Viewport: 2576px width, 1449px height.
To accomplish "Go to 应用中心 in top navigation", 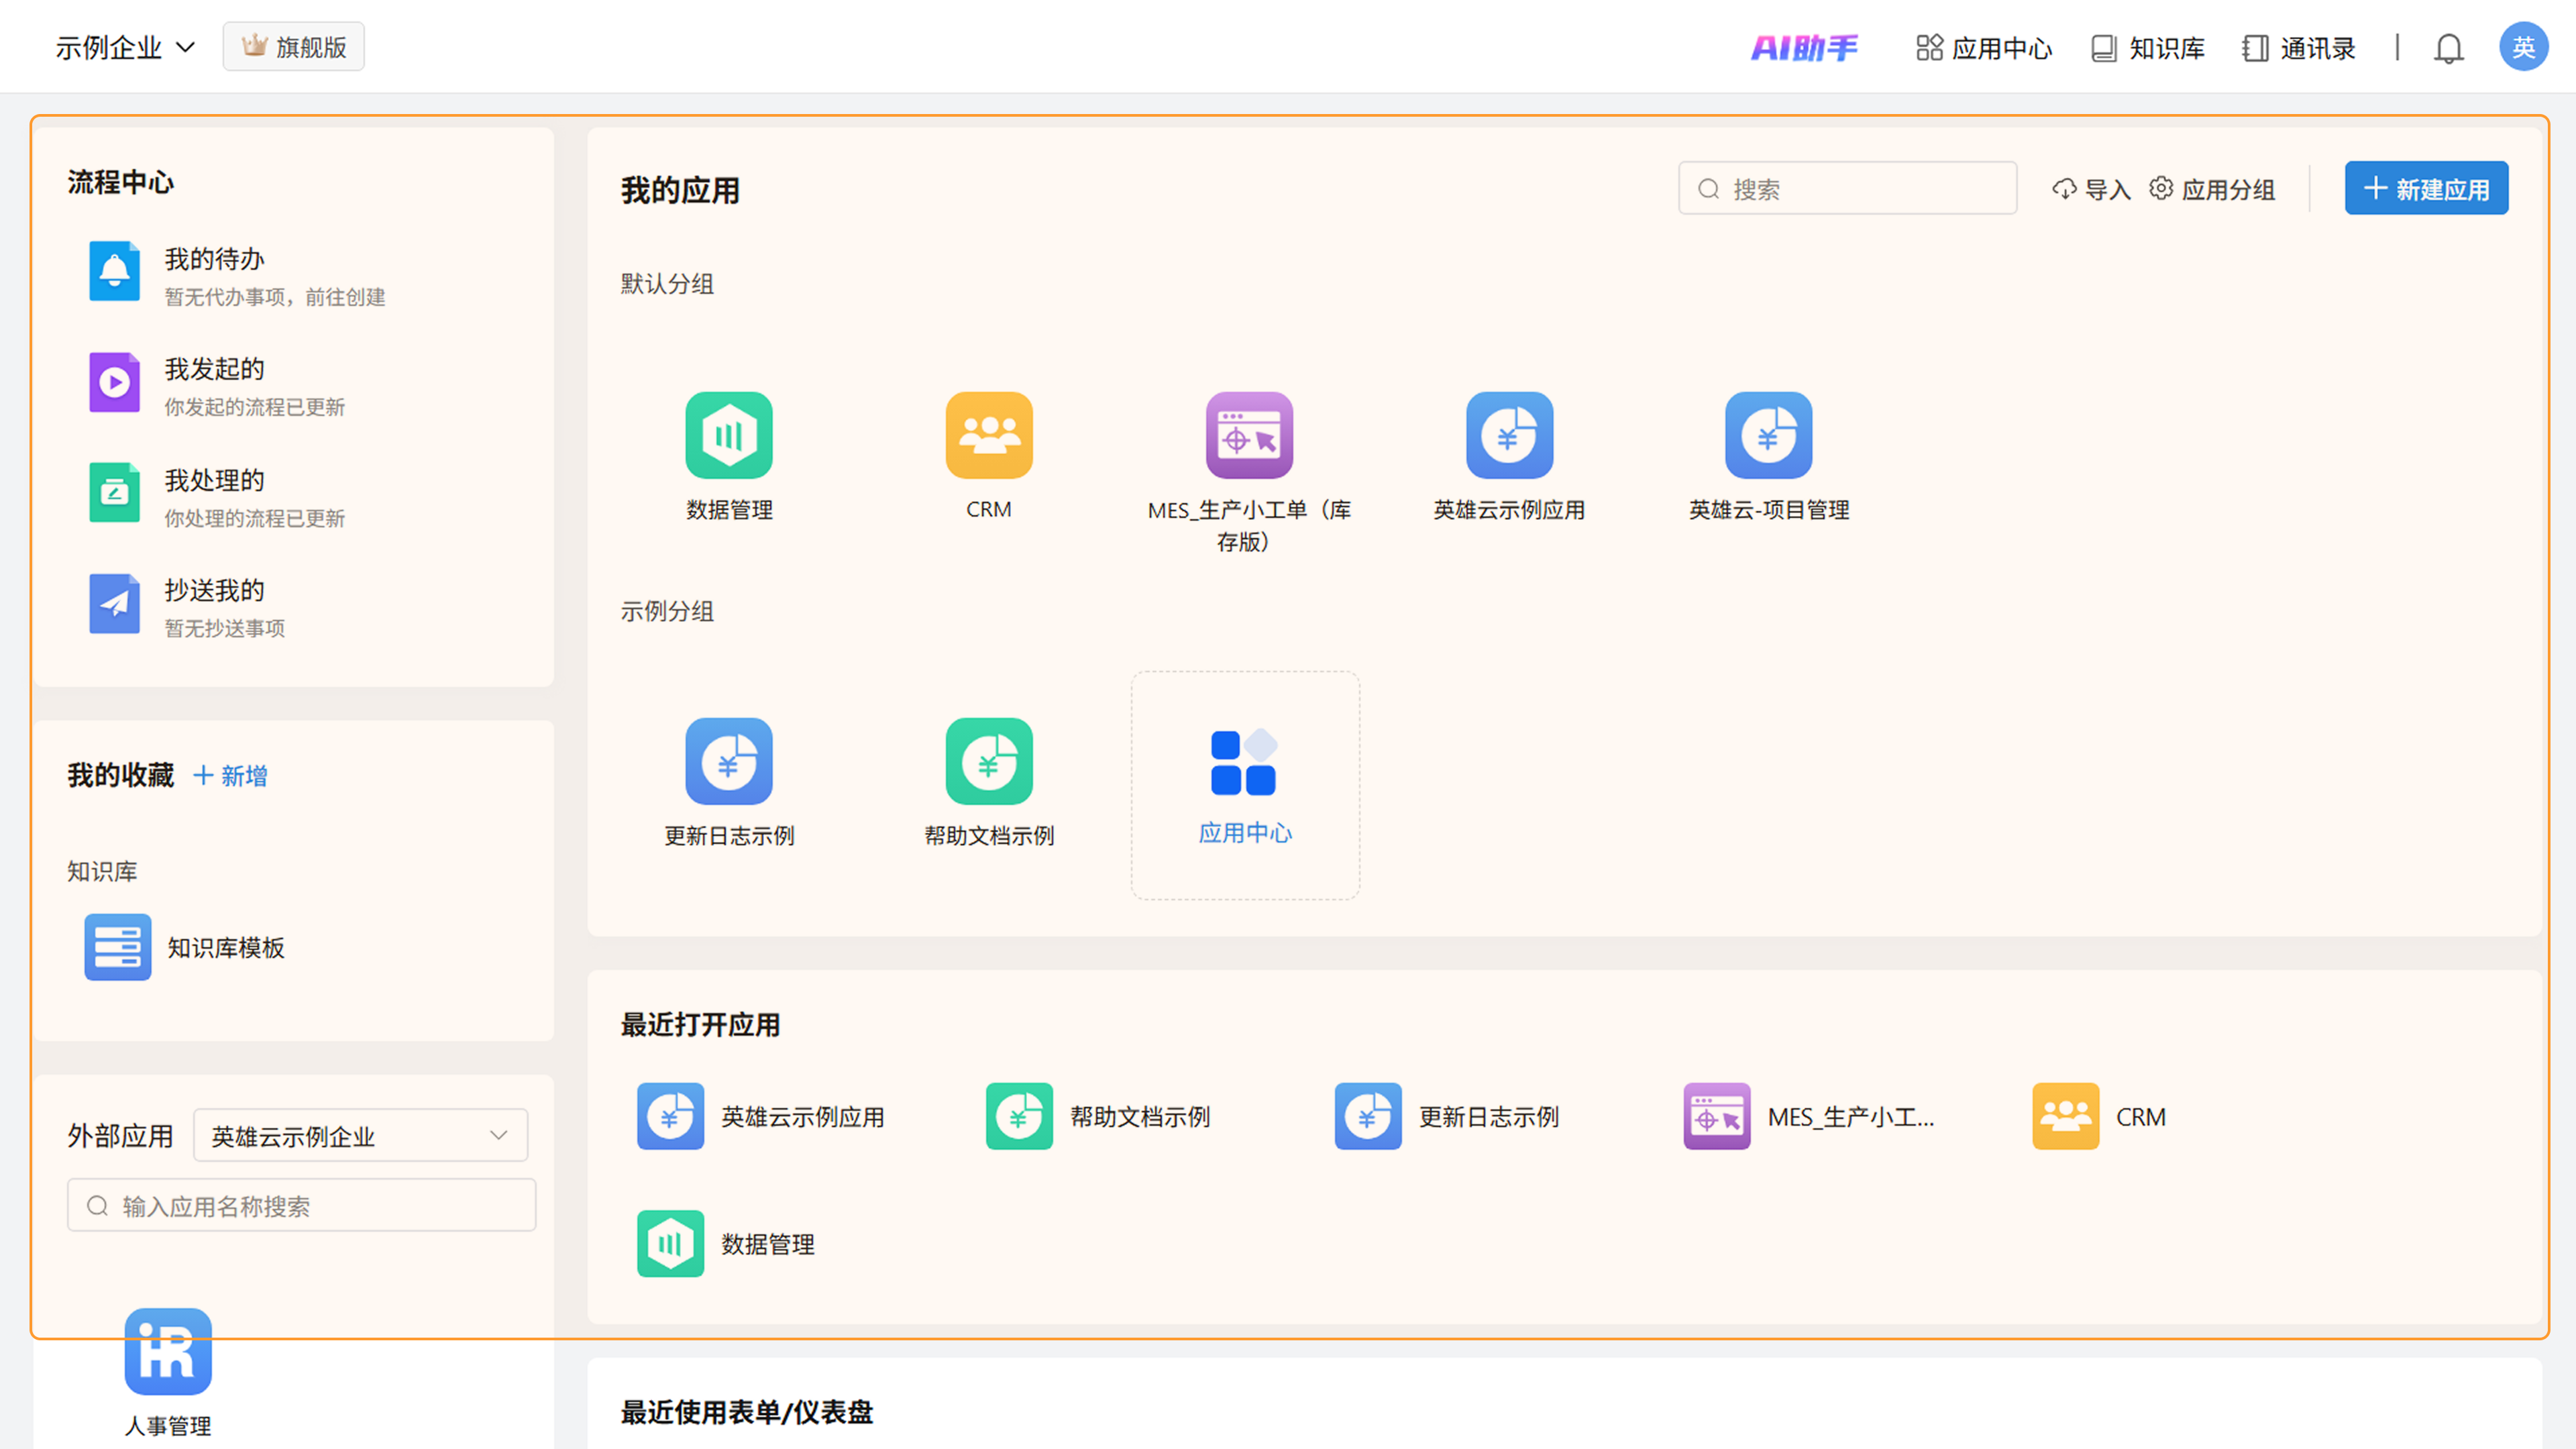I will coord(1984,48).
